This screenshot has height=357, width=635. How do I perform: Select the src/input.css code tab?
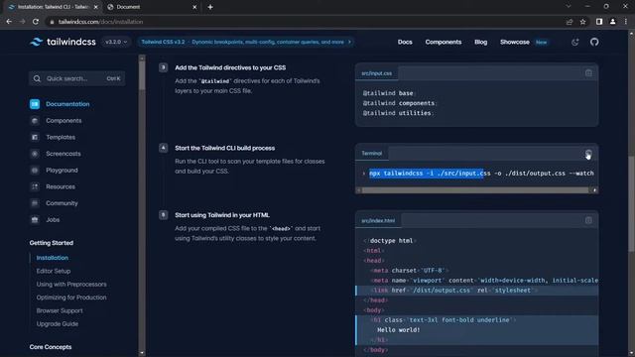pos(377,73)
